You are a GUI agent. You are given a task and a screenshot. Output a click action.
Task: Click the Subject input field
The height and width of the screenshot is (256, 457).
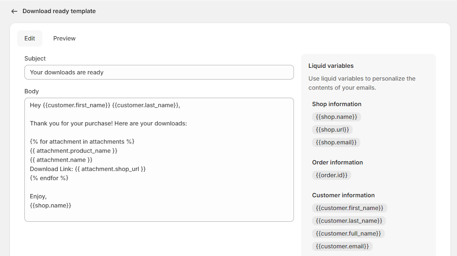[159, 72]
